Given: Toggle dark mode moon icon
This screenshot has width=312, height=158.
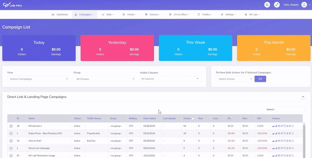Looking at the screenshot, I should 267,5.
